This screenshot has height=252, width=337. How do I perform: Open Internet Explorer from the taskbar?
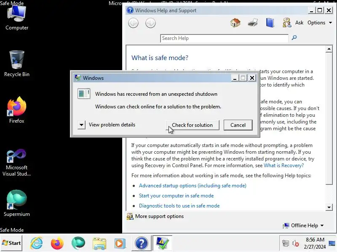37,243
